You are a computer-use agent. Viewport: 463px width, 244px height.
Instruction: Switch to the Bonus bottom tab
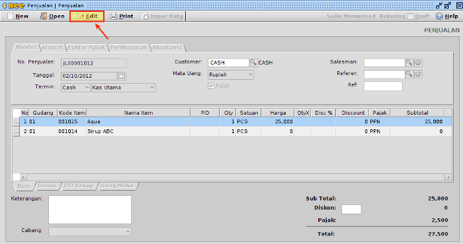pos(47,186)
